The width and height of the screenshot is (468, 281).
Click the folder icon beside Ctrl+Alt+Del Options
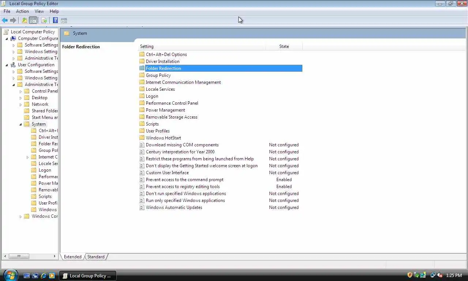[142, 55]
